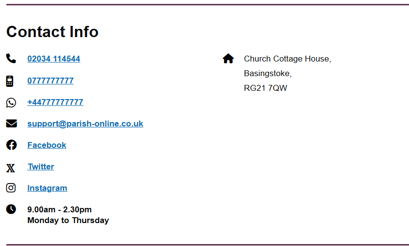Screen dimensions: 409x246
Task: Click the clock opening hours icon
Action: [x=11, y=209]
